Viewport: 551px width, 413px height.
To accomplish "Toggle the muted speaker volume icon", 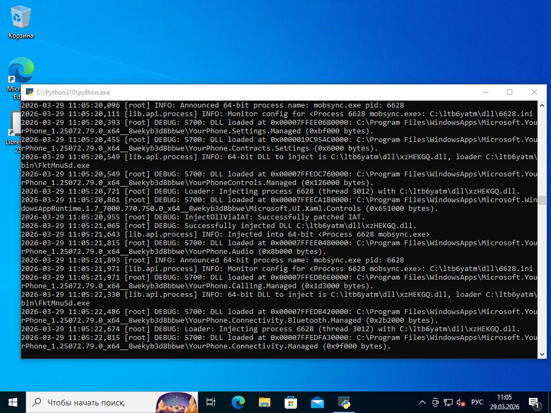I will click(461, 402).
